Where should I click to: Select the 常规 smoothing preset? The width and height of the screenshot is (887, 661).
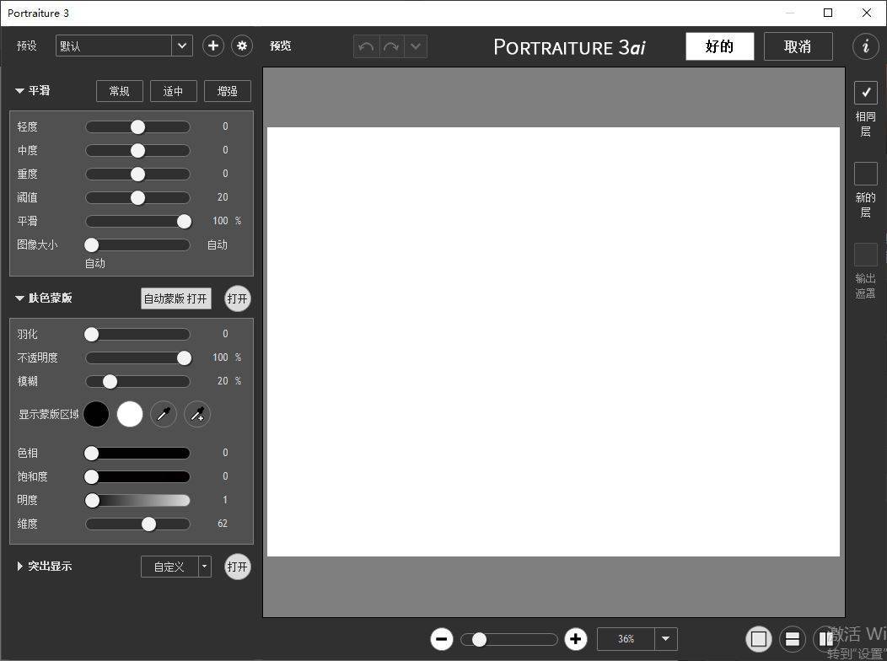click(x=120, y=91)
